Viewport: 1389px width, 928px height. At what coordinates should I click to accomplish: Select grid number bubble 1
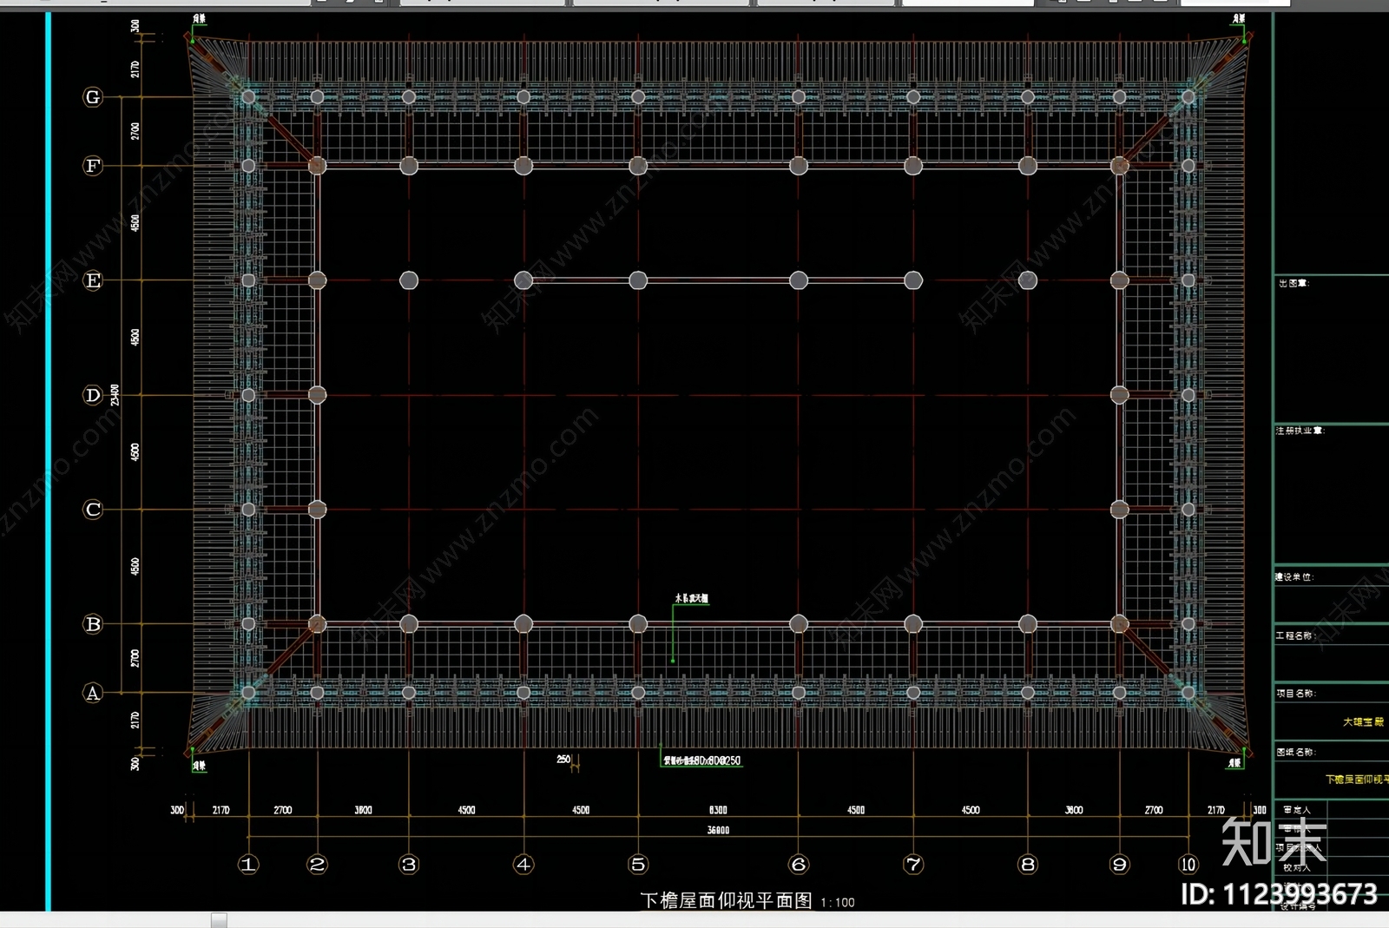(x=248, y=864)
